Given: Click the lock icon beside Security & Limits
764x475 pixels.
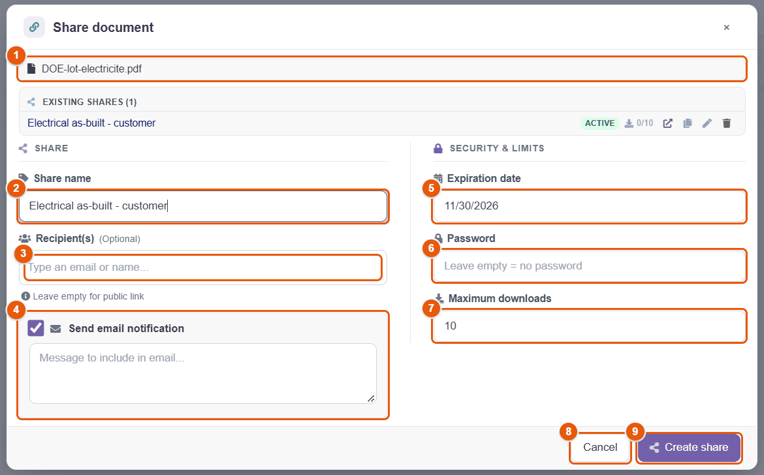Looking at the screenshot, I should (438, 148).
